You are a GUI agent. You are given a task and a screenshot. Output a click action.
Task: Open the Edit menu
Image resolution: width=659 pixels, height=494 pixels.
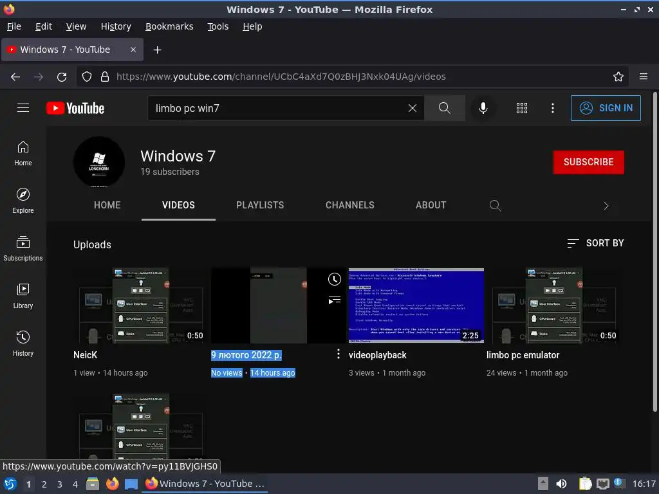pos(44,26)
